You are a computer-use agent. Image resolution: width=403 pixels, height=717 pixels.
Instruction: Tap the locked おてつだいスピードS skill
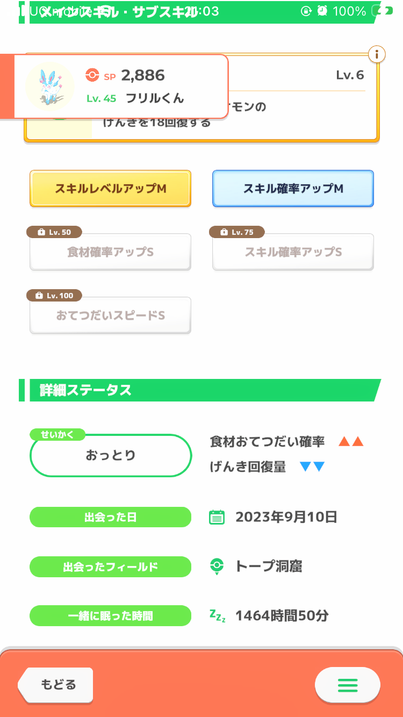point(110,316)
